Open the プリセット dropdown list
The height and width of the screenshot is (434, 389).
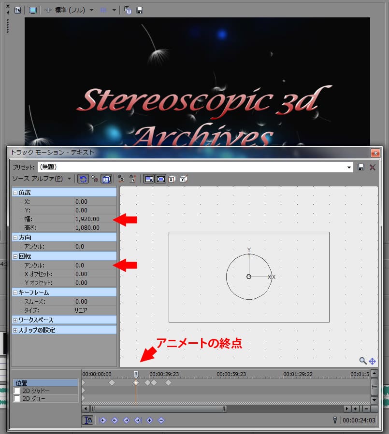coord(349,167)
